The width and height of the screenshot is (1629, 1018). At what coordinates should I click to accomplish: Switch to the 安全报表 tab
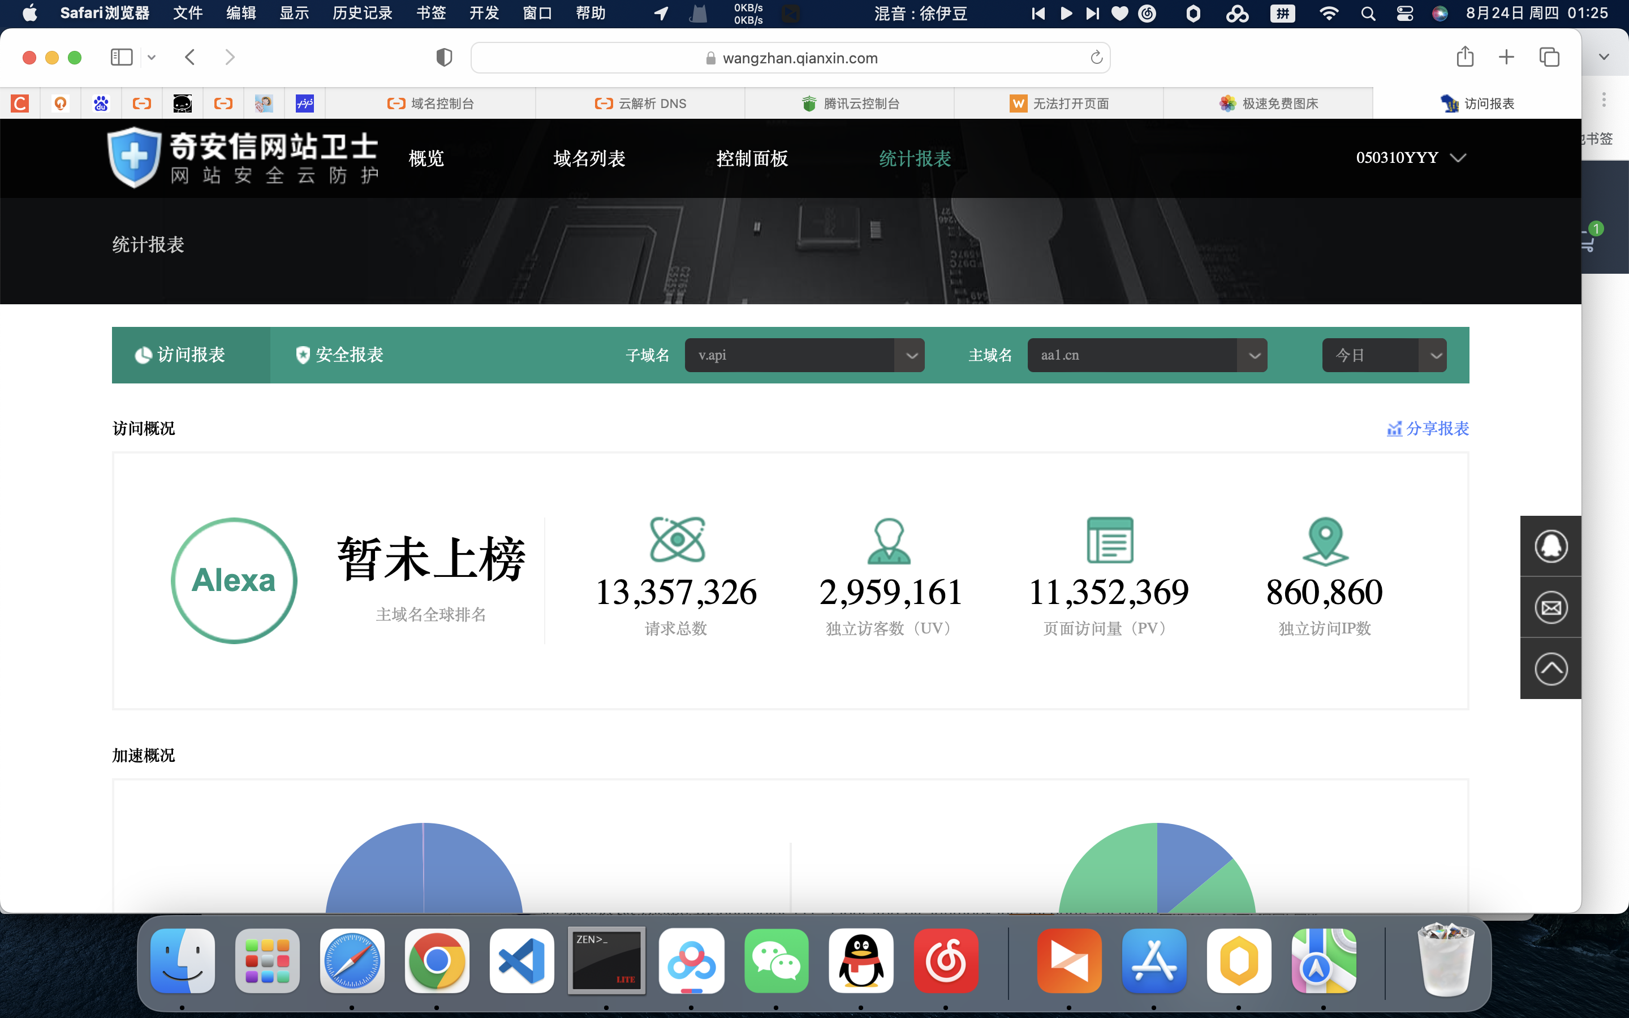pyautogui.click(x=339, y=355)
